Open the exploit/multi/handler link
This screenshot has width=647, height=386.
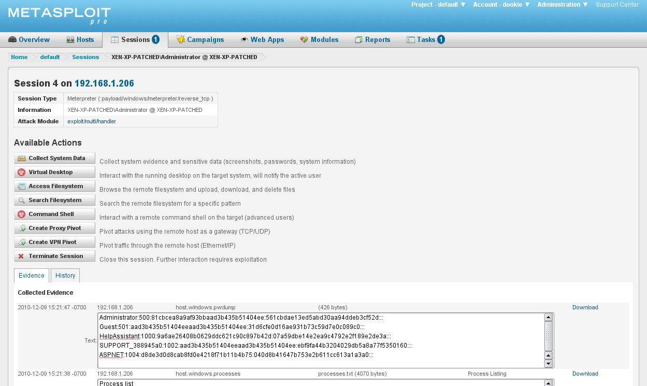click(x=91, y=121)
